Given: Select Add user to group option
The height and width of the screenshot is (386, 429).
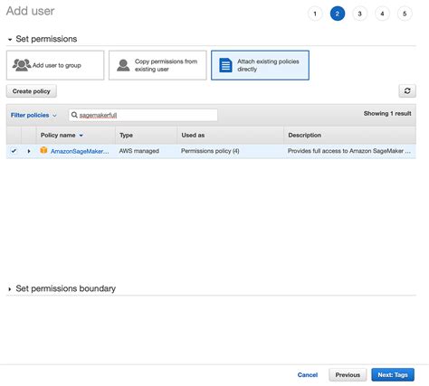Looking at the screenshot, I should tap(55, 65).
